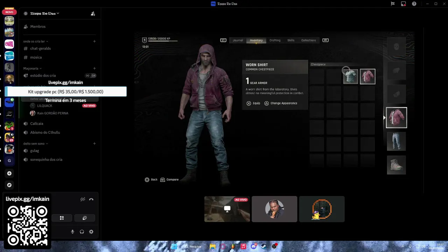Join the Abismo do Cthullu voice channel

point(45,133)
